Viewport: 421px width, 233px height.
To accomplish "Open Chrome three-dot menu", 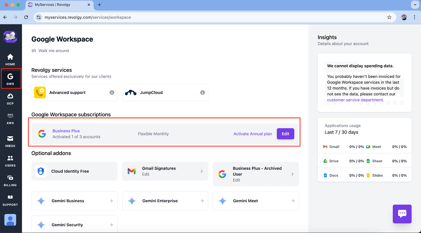I will 414,17.
